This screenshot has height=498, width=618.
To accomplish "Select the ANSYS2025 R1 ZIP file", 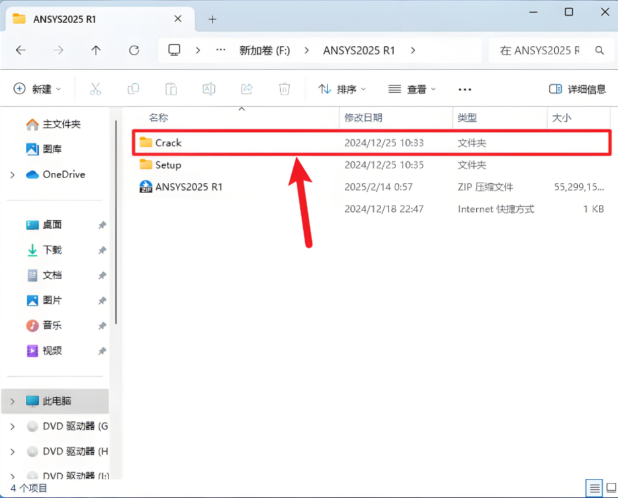I will 371,187.
